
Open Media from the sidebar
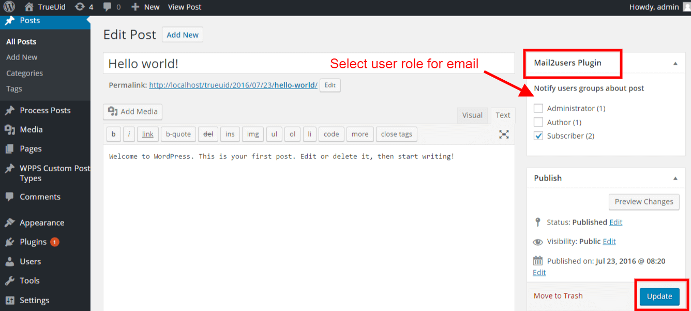[x=31, y=129]
